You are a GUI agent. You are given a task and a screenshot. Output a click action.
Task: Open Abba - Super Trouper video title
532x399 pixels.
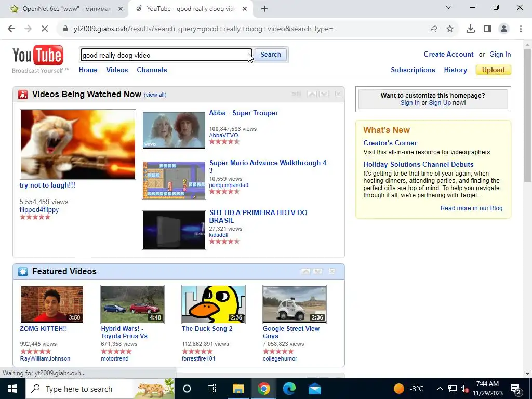[243, 113]
